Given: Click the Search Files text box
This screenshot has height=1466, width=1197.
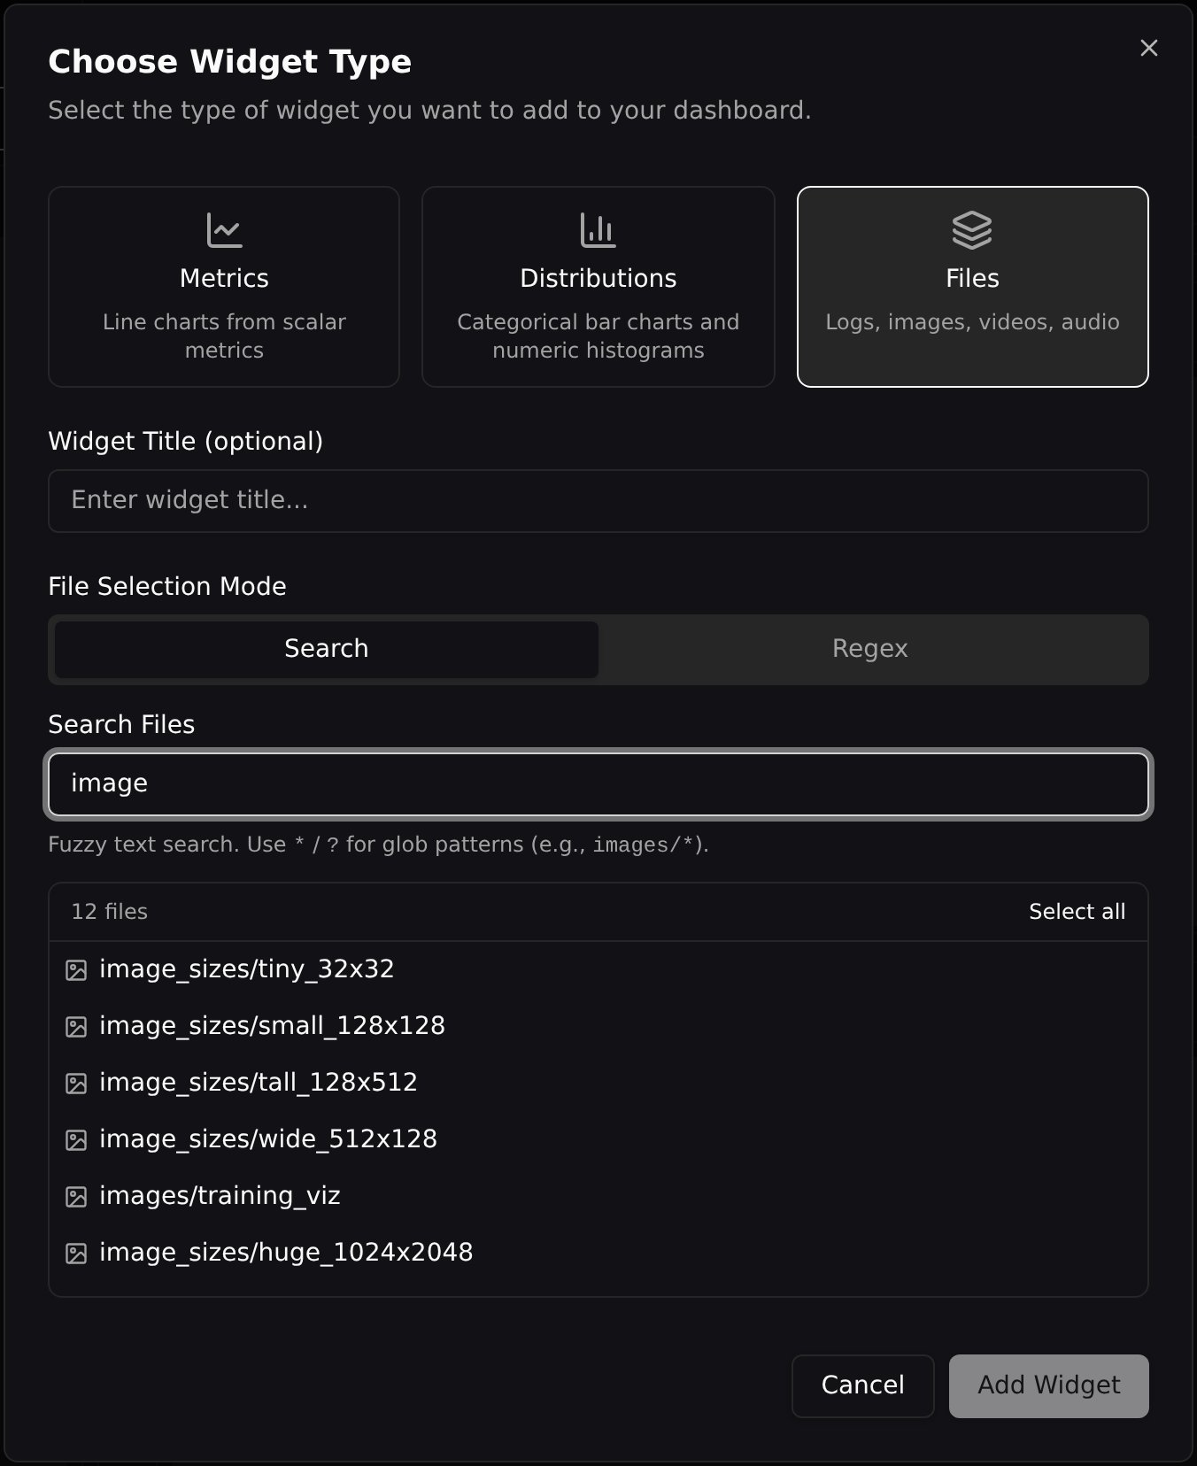Looking at the screenshot, I should click(x=598, y=784).
